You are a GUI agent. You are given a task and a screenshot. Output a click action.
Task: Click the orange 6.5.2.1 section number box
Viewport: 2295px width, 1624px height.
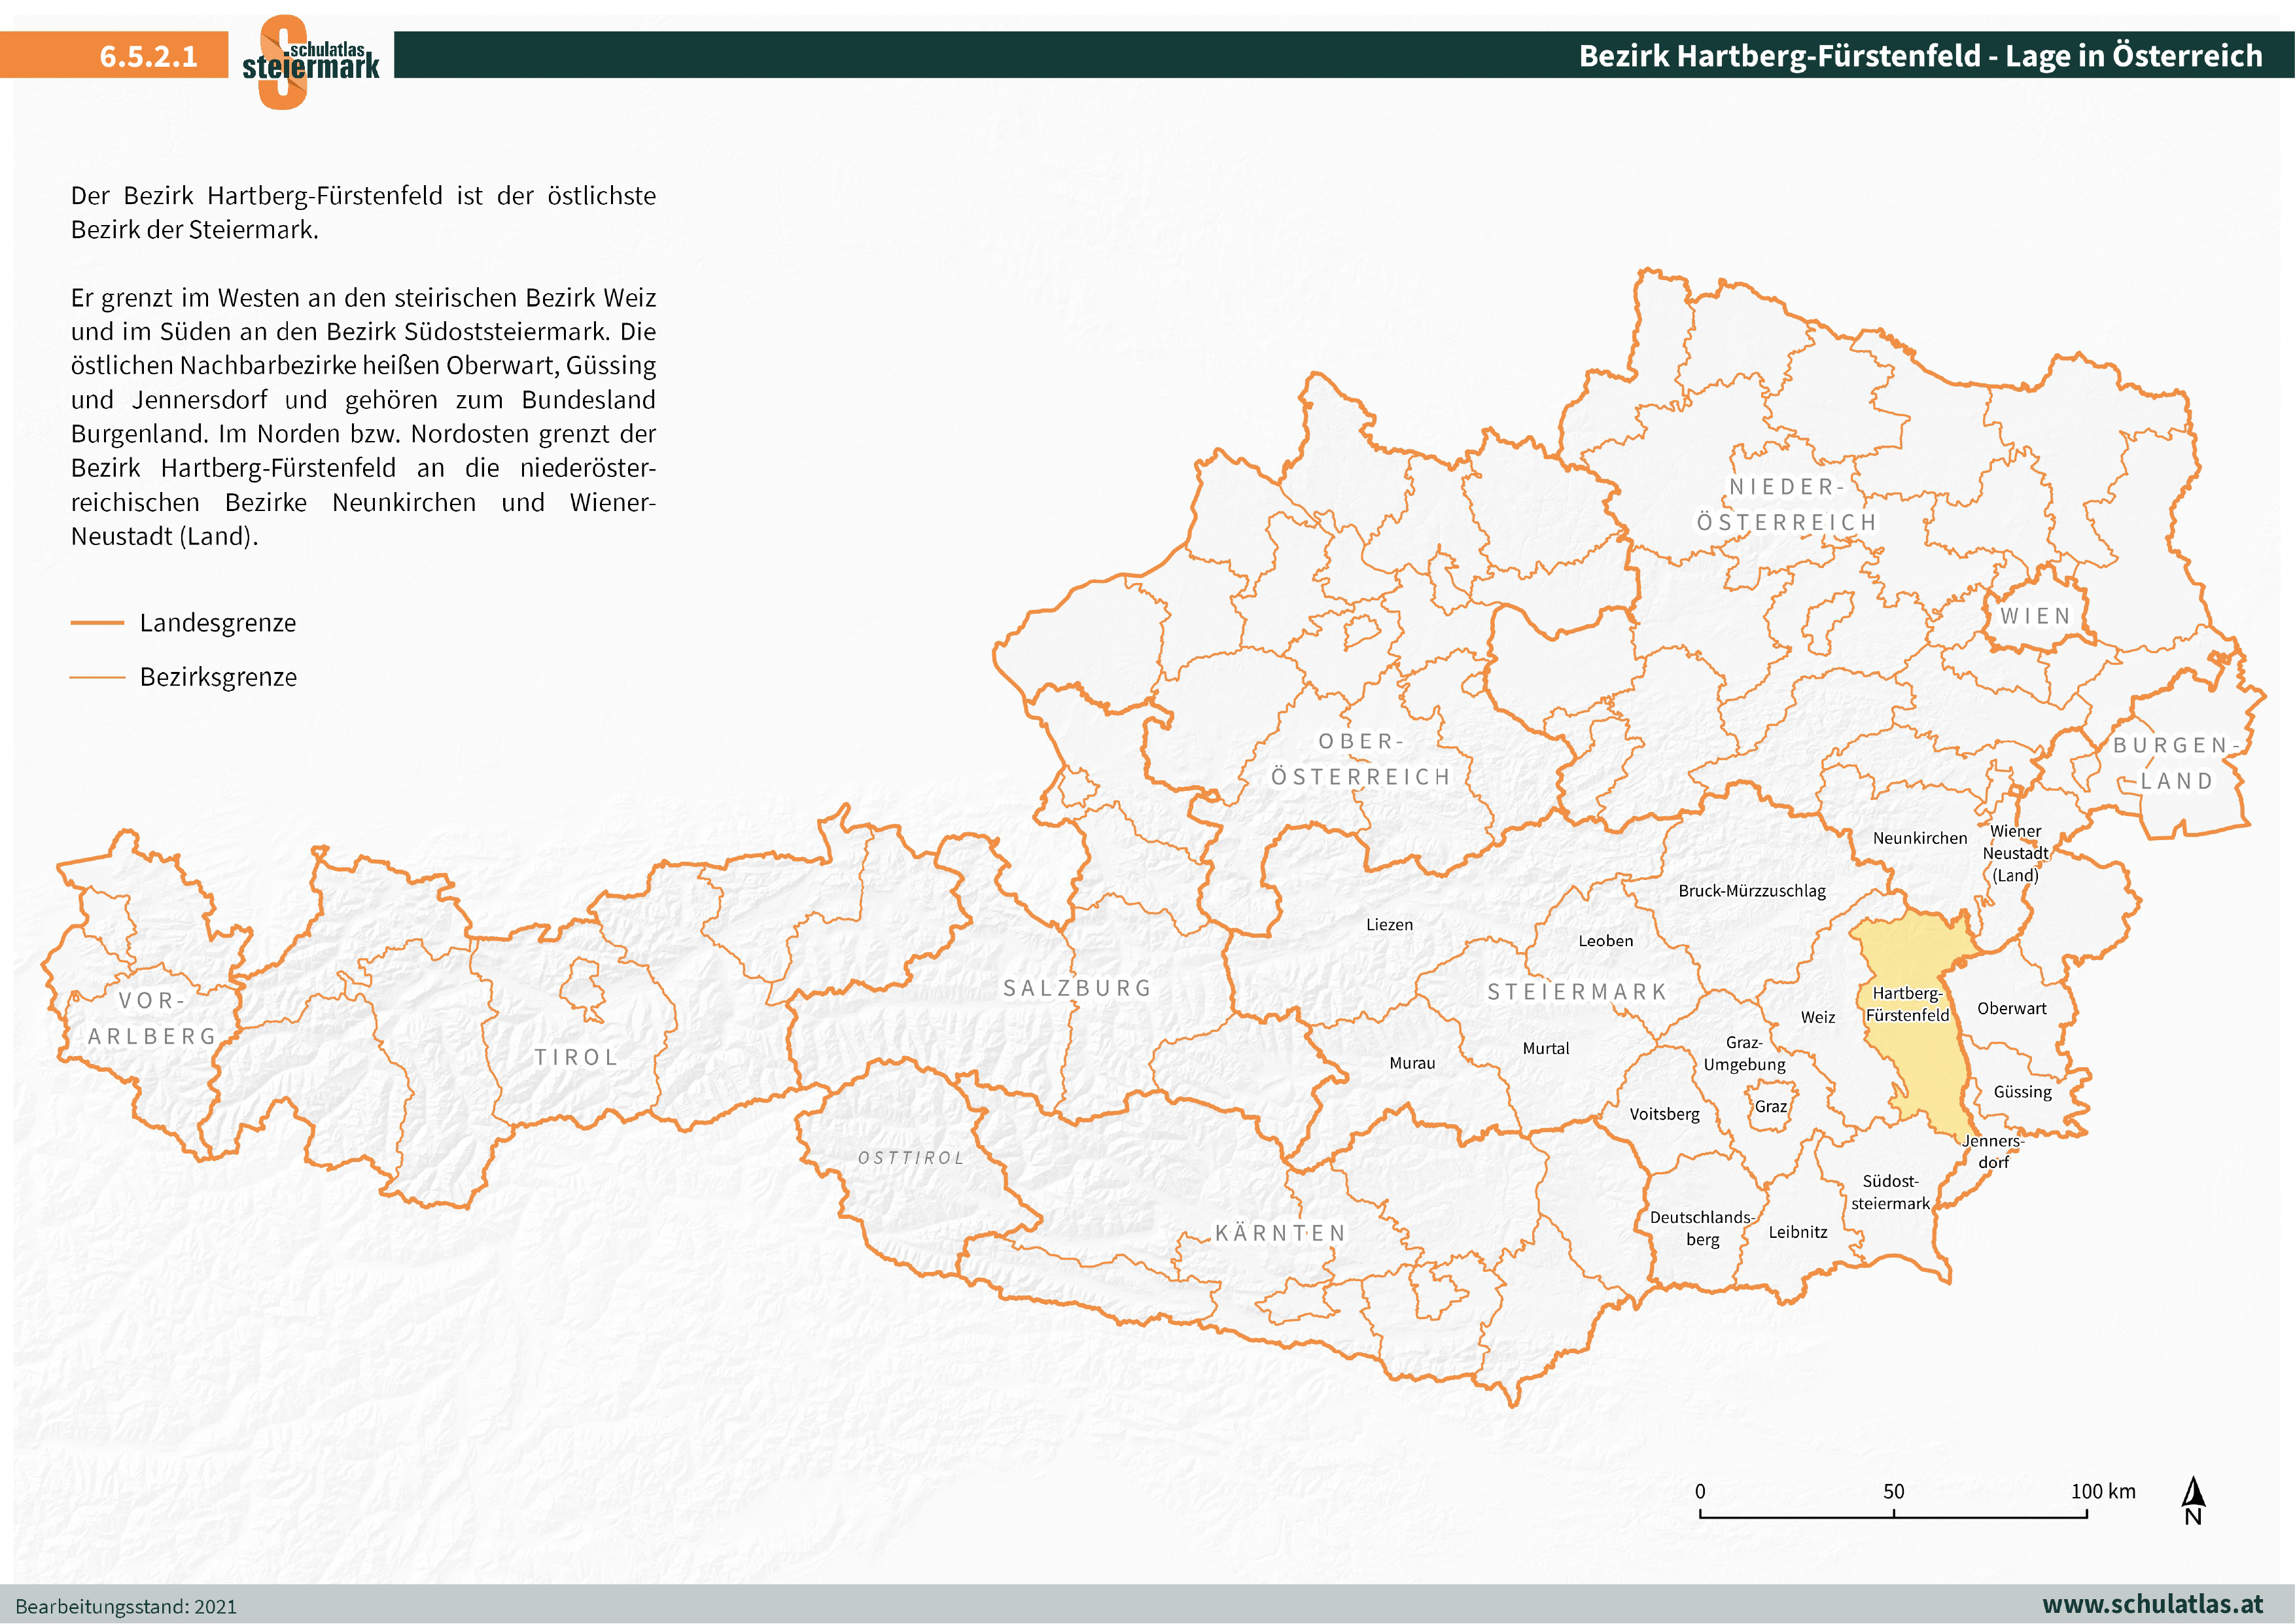click(114, 55)
